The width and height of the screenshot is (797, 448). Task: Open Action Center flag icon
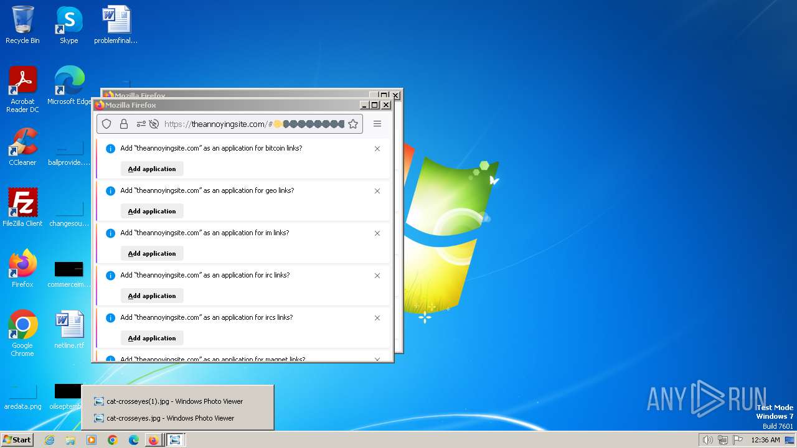[x=738, y=440]
